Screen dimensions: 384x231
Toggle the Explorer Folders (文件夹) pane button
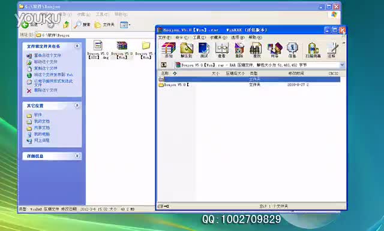104,25
